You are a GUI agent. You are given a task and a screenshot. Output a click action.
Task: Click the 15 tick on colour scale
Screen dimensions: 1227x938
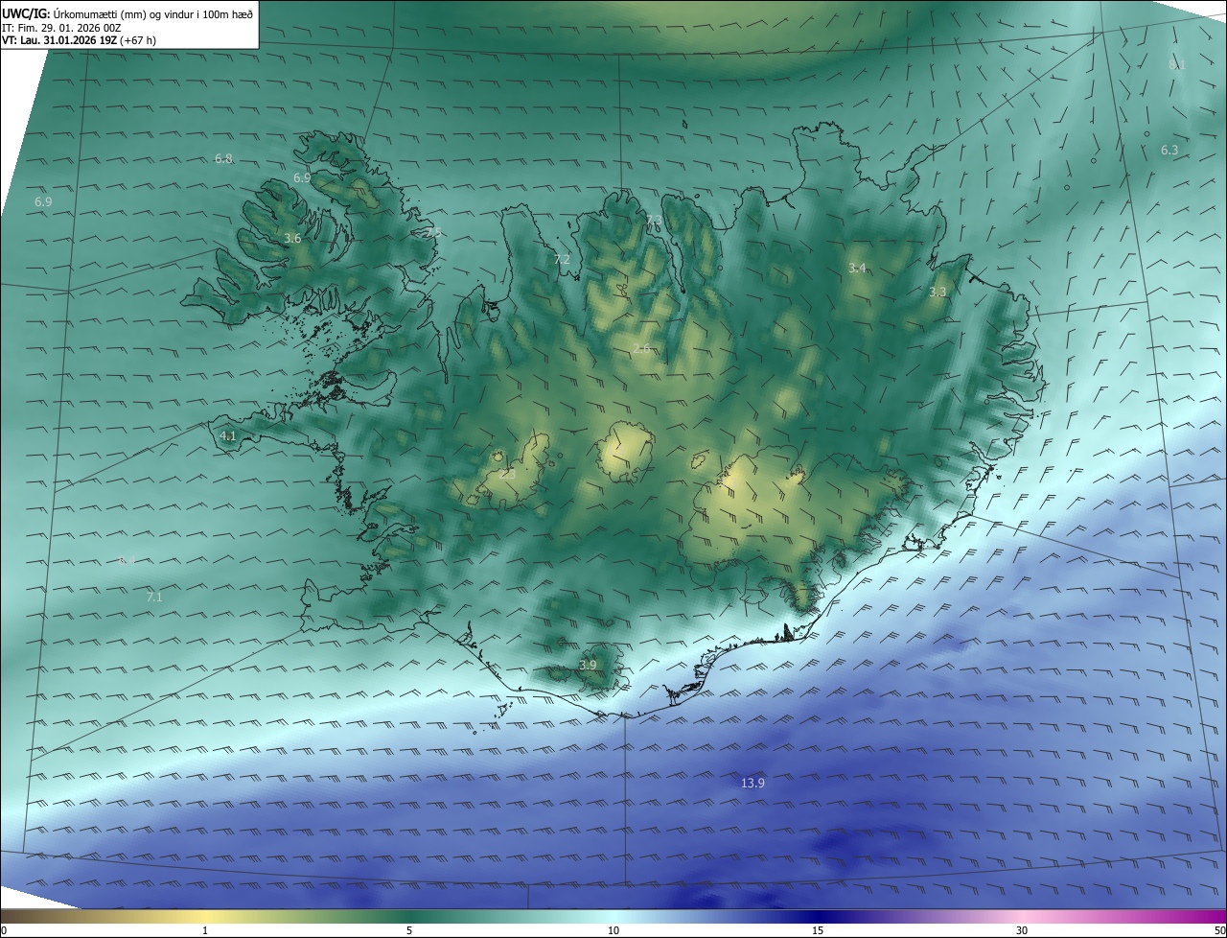pos(818,930)
